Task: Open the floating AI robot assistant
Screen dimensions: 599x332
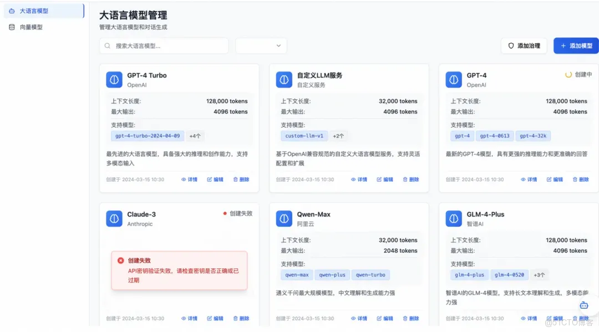Action: pos(583,305)
